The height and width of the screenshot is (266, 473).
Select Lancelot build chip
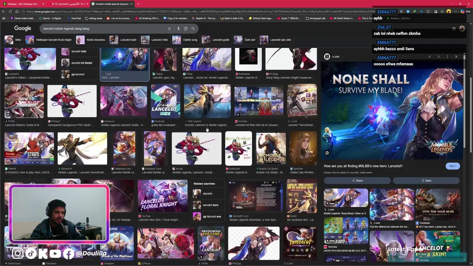(x=123, y=40)
